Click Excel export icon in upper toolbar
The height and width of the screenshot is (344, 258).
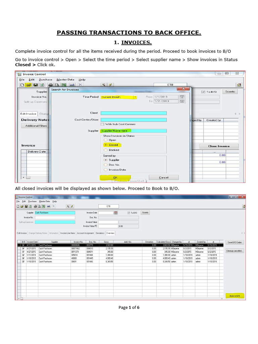pos(64,85)
